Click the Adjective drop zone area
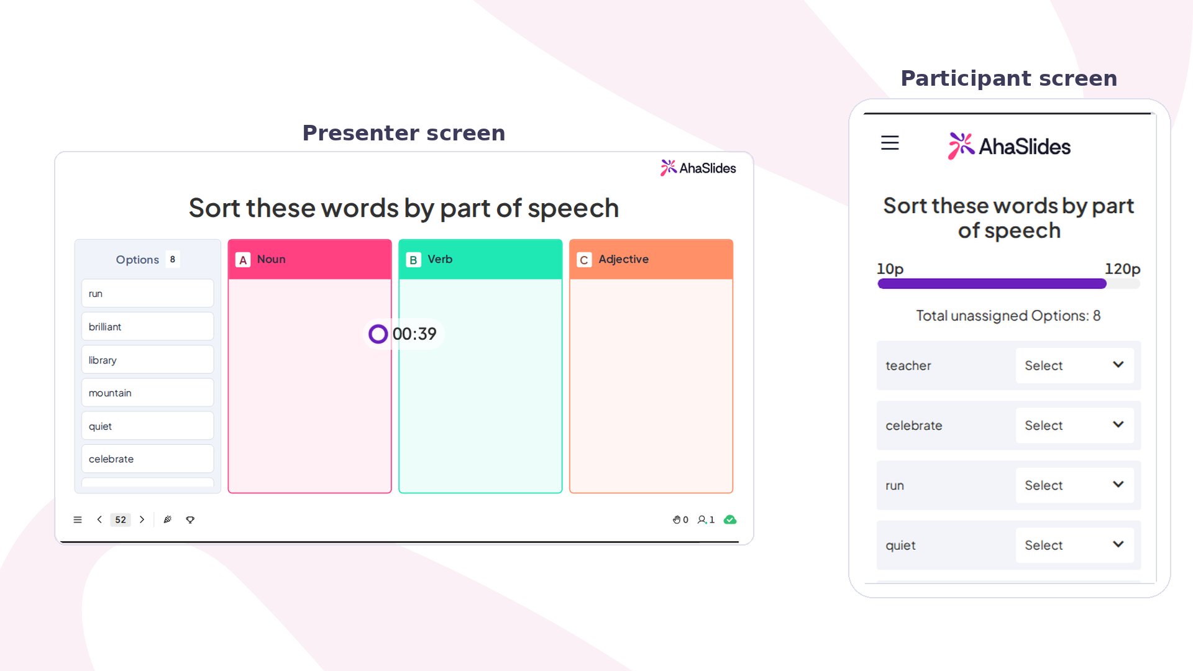The width and height of the screenshot is (1193, 671). click(x=651, y=386)
